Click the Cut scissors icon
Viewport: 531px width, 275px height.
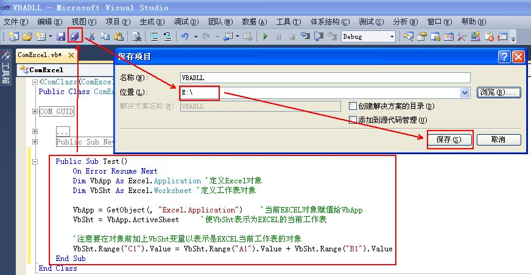click(x=91, y=36)
